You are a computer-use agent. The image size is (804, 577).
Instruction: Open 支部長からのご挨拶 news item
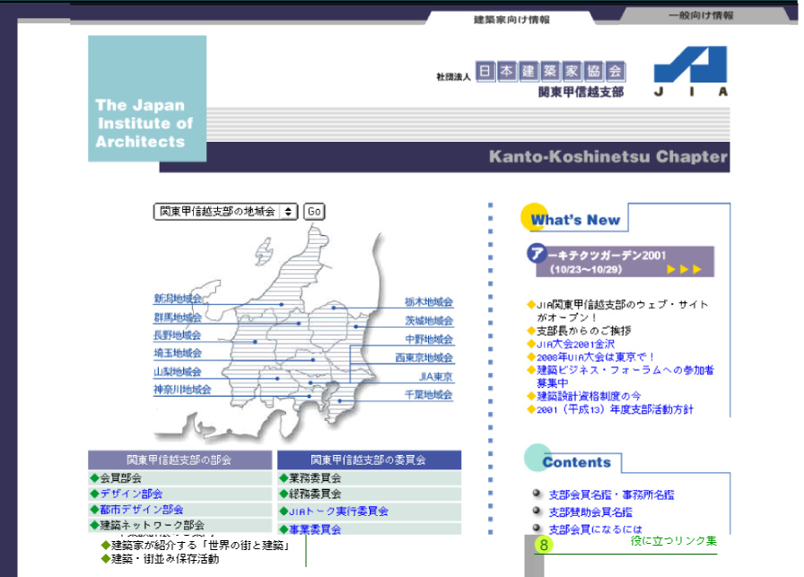point(583,330)
